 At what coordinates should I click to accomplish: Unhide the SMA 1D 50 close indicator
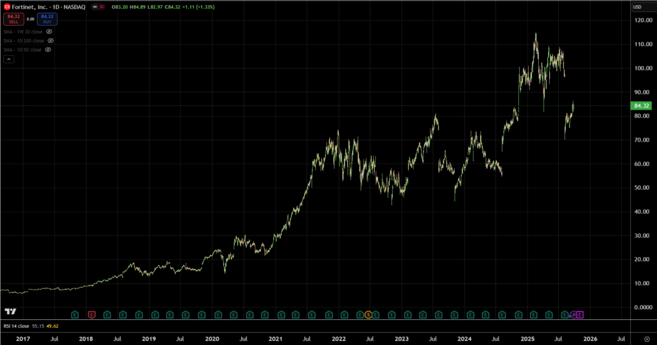pyautogui.click(x=48, y=49)
